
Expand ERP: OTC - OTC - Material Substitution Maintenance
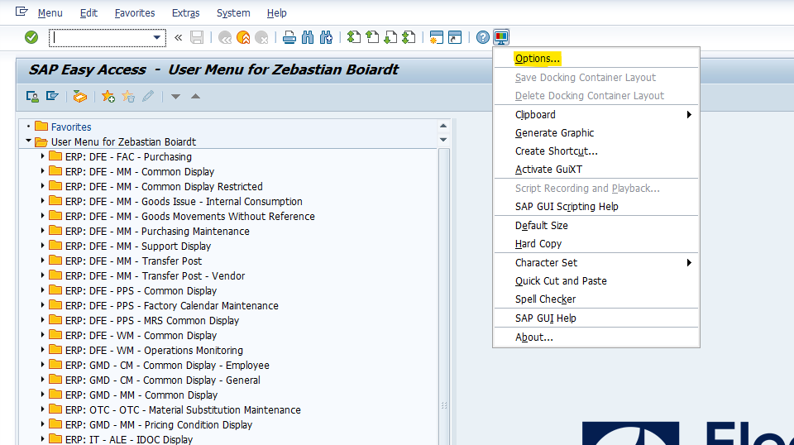pyautogui.click(x=42, y=409)
